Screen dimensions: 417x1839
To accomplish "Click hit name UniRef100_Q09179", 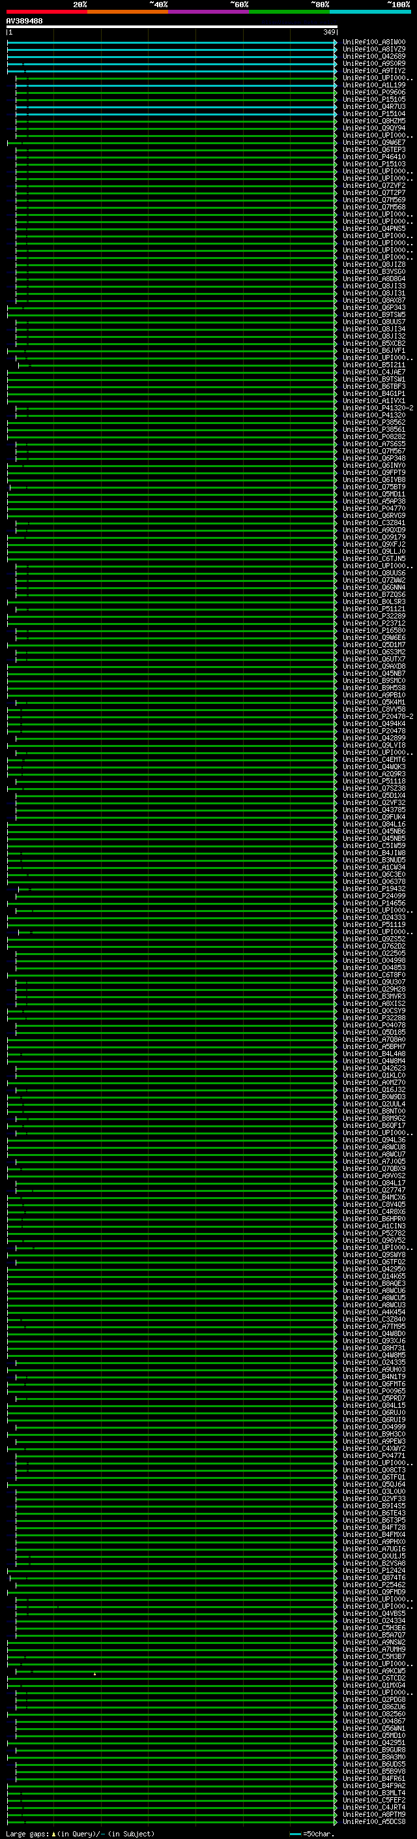I will point(373,538).
